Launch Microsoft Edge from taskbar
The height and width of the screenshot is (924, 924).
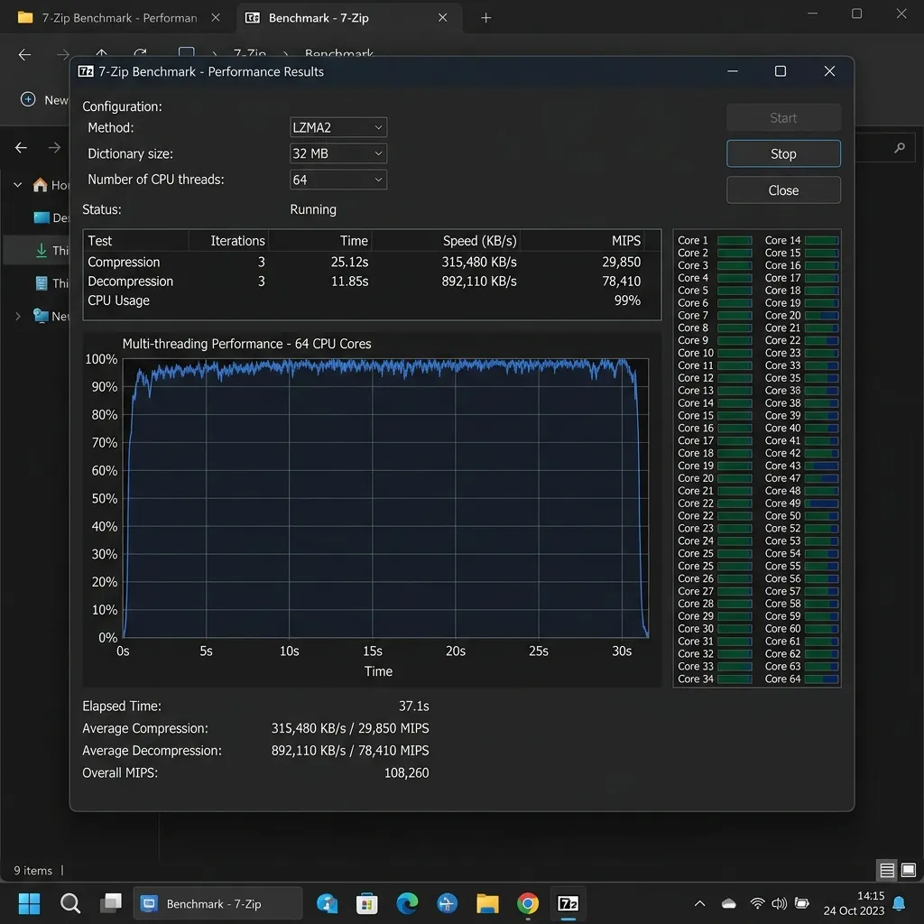tap(407, 903)
